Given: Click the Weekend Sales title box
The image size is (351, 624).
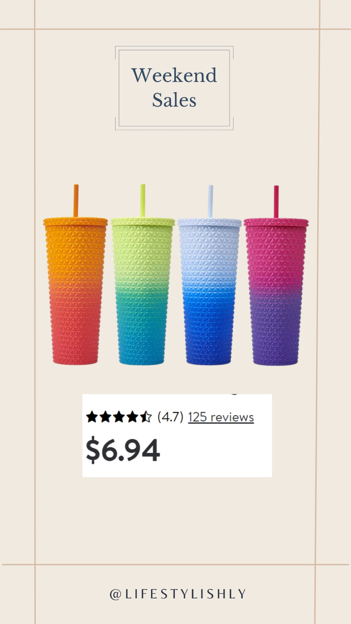Looking at the screenshot, I should (x=174, y=88).
